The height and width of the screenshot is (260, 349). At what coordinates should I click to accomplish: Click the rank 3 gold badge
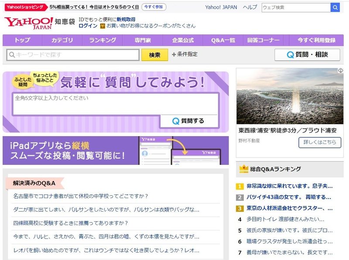[240, 209]
